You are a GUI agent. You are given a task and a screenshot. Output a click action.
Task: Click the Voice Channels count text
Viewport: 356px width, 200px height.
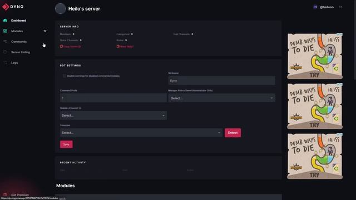click(71, 40)
